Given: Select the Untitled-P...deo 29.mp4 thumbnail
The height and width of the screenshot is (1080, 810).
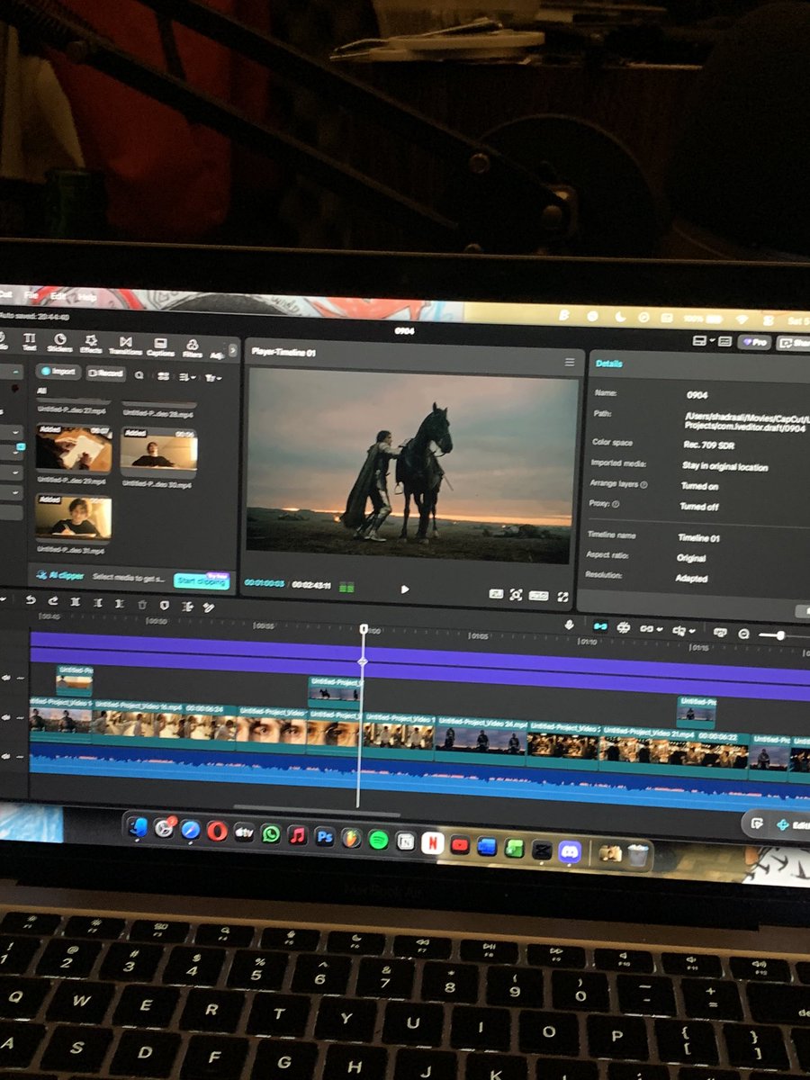Looking at the screenshot, I should tap(73, 448).
